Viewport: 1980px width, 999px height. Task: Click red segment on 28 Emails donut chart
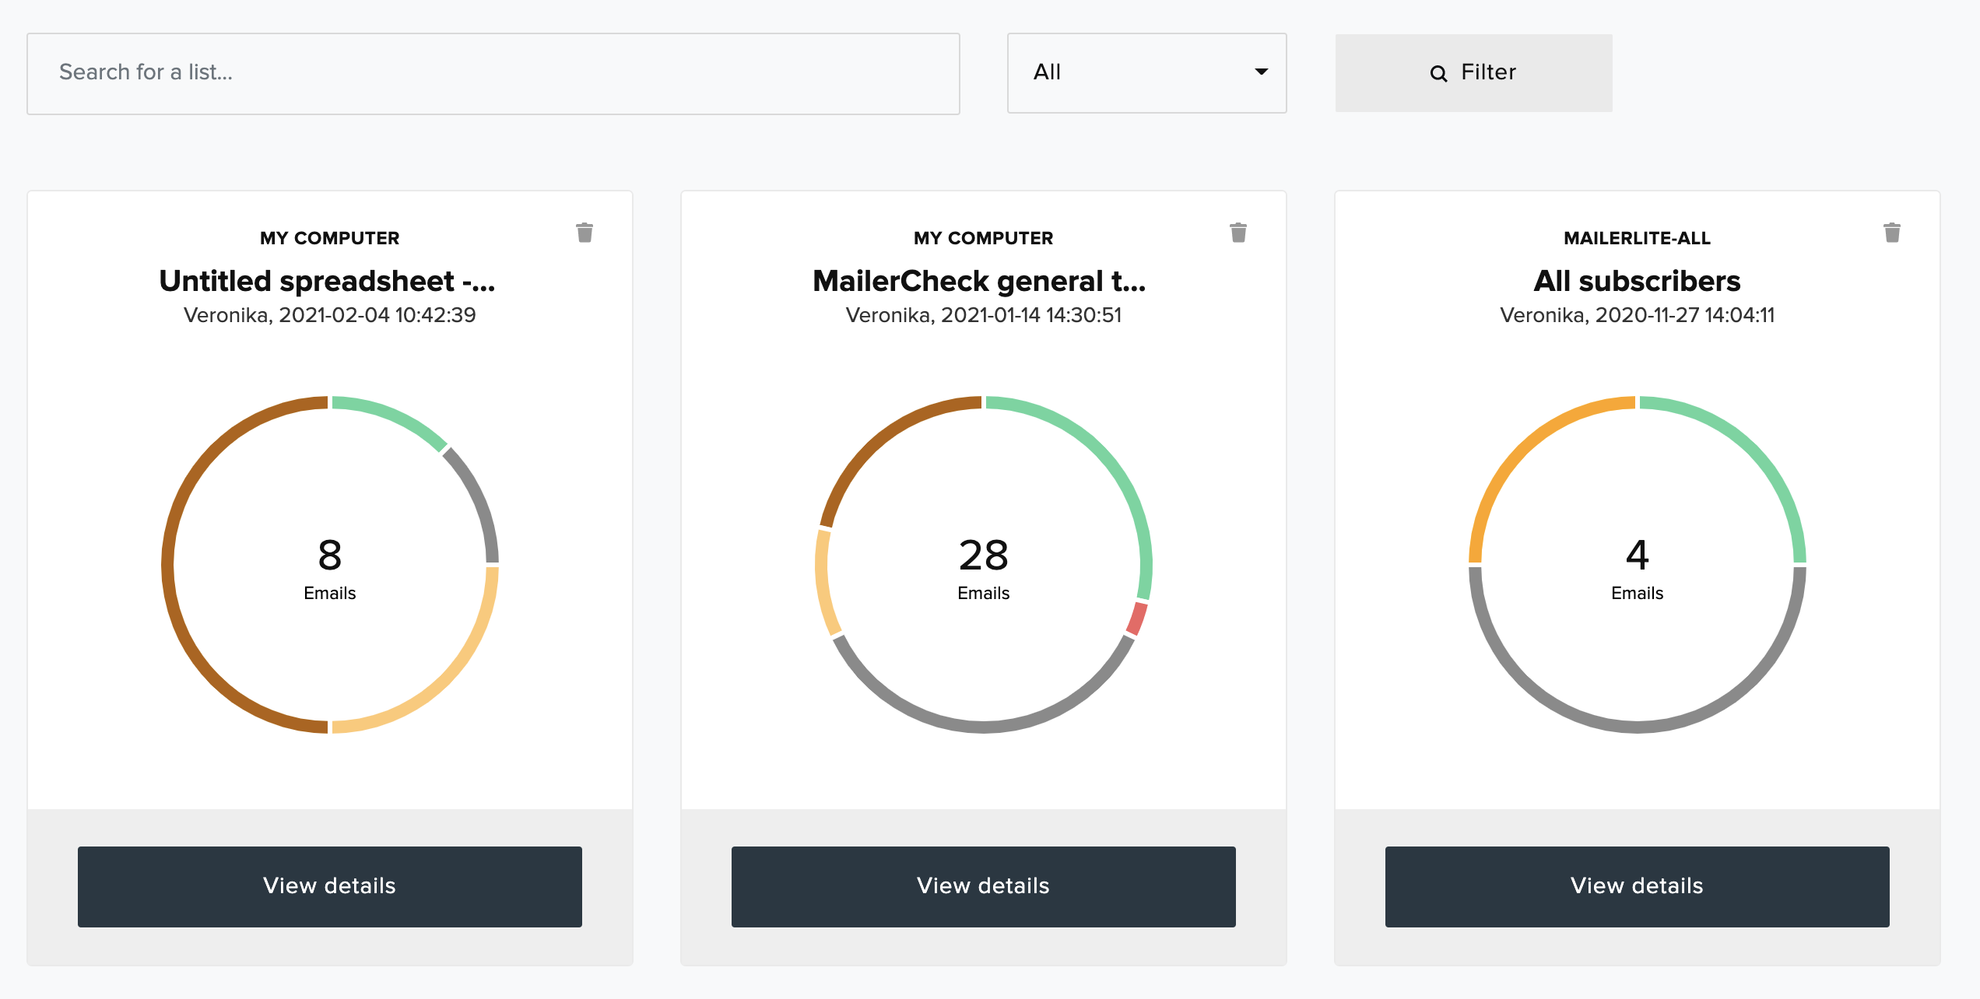[x=1137, y=619]
